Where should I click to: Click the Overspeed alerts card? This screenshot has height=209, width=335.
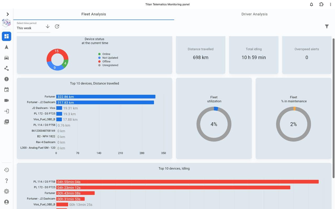point(307,55)
